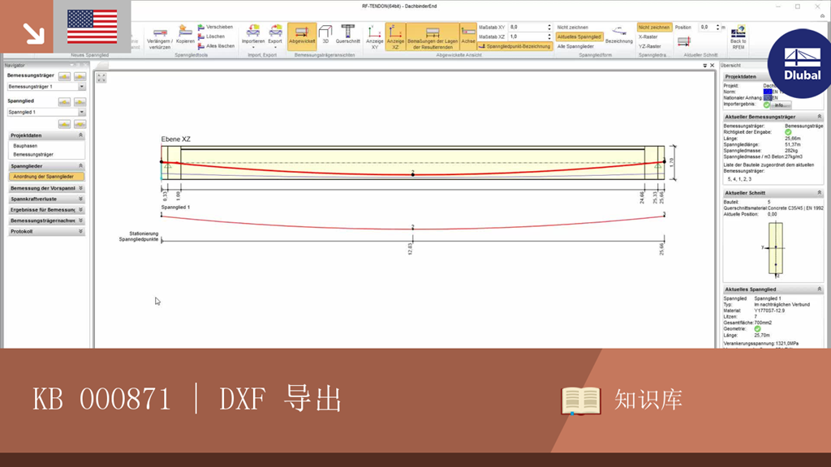Image resolution: width=831 pixels, height=467 pixels.
Task: Select Nicht zeichnen under Spanngliedform
Action: click(x=572, y=27)
